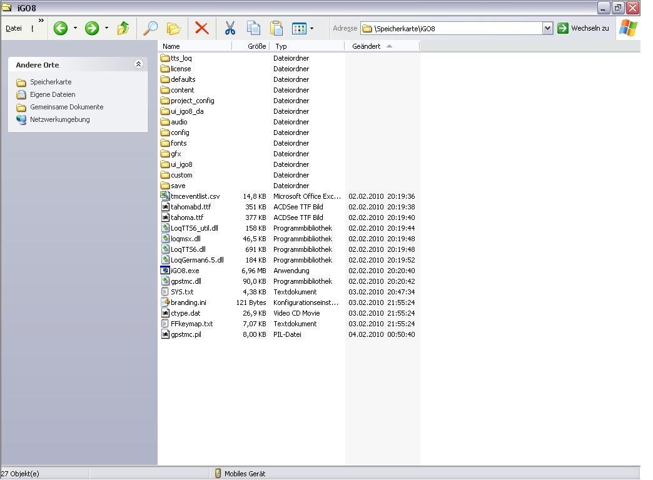Expand the Views dropdown arrow

[312, 28]
